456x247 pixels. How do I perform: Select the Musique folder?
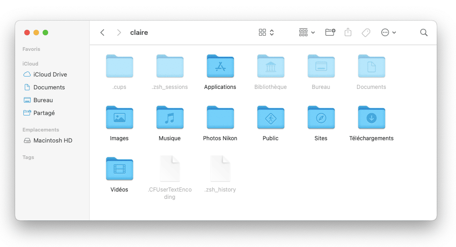(x=170, y=118)
